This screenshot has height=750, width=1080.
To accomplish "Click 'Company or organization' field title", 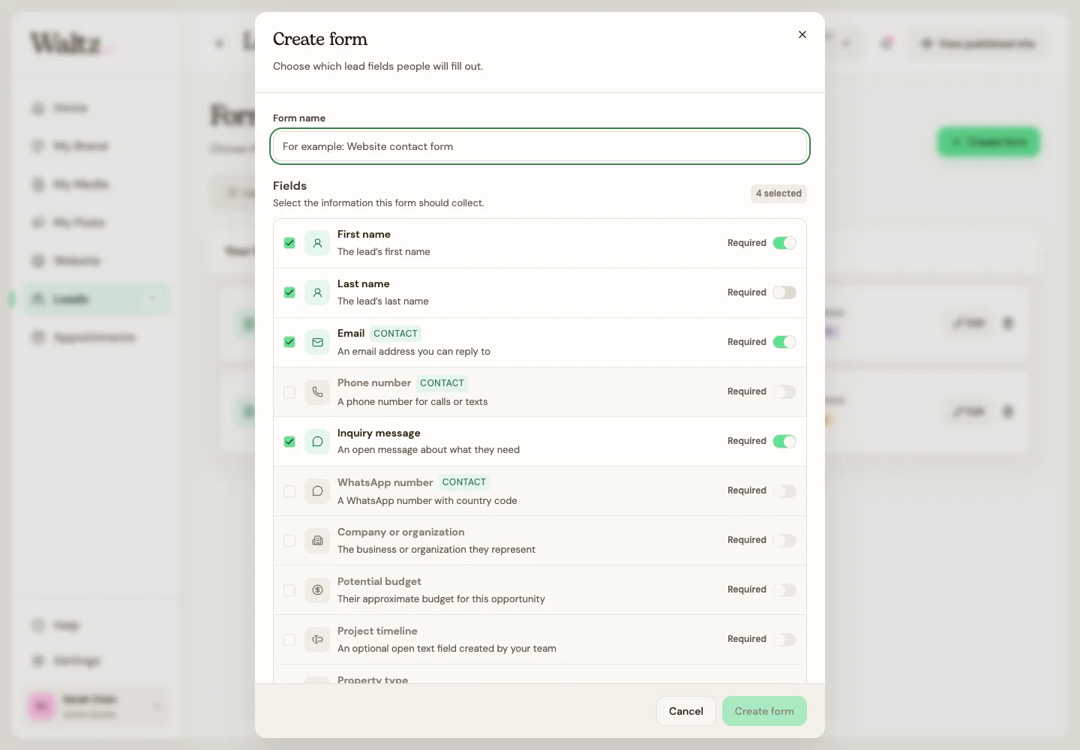I will 400,532.
